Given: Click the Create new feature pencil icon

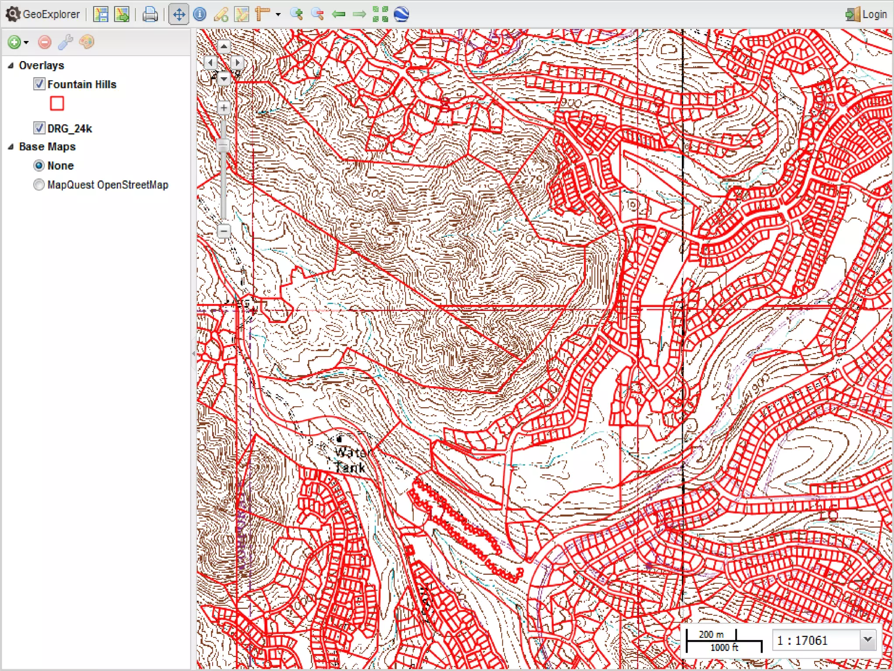Looking at the screenshot, I should click(x=221, y=14).
